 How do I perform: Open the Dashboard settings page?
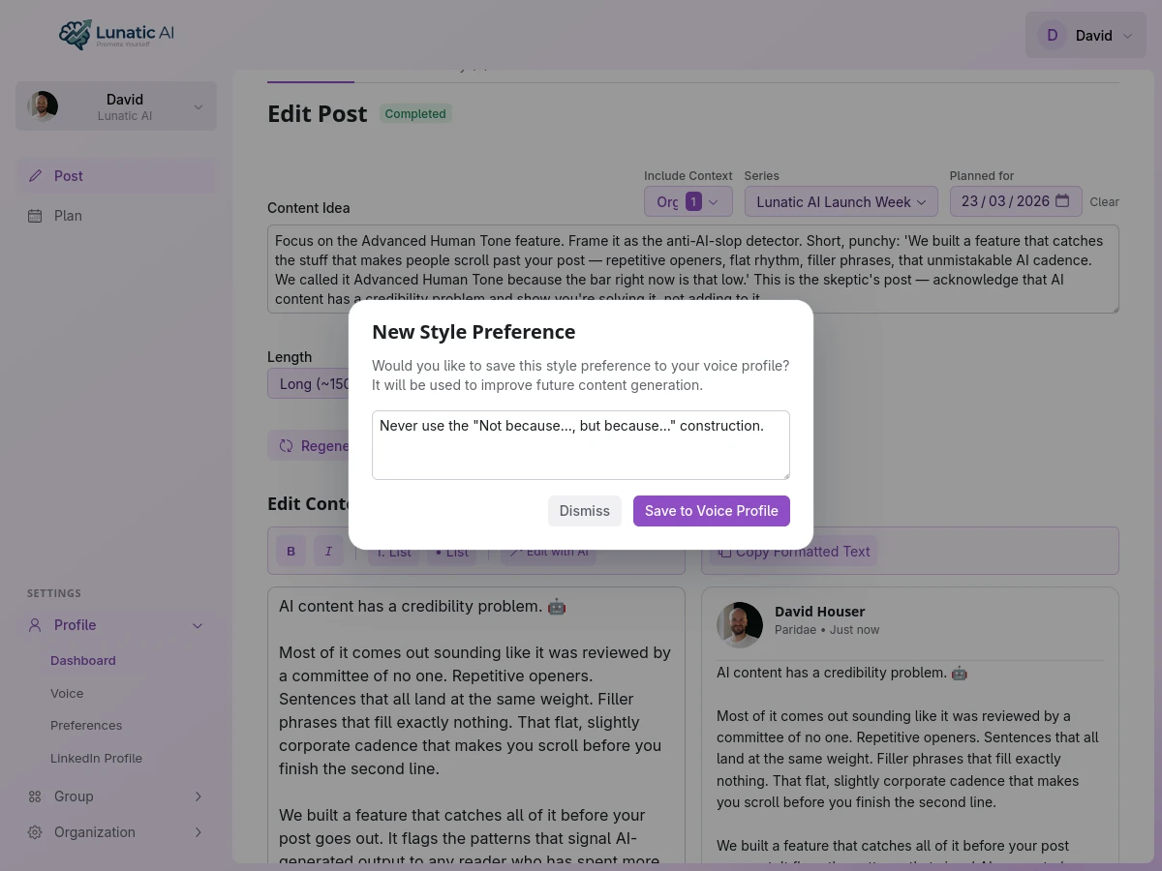[83, 661]
